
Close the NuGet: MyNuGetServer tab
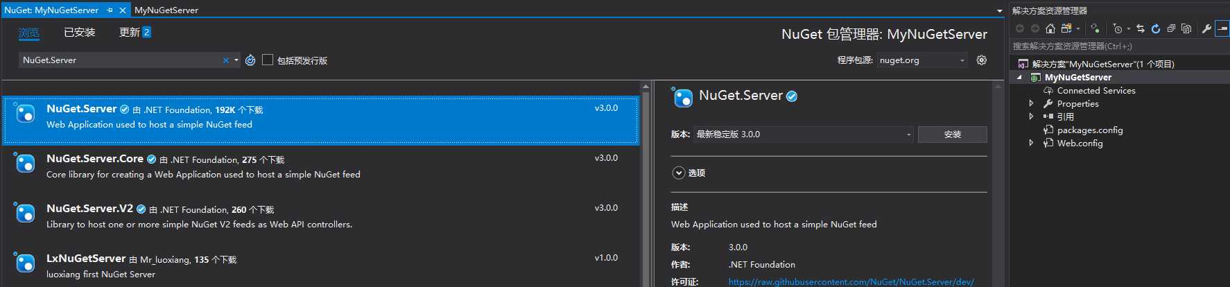point(123,10)
